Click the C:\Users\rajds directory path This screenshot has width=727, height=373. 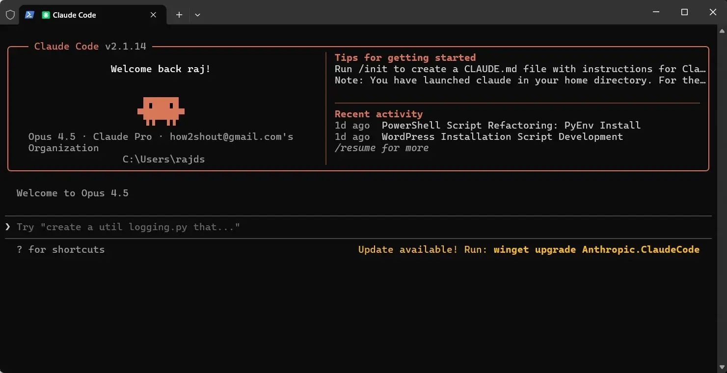point(163,159)
